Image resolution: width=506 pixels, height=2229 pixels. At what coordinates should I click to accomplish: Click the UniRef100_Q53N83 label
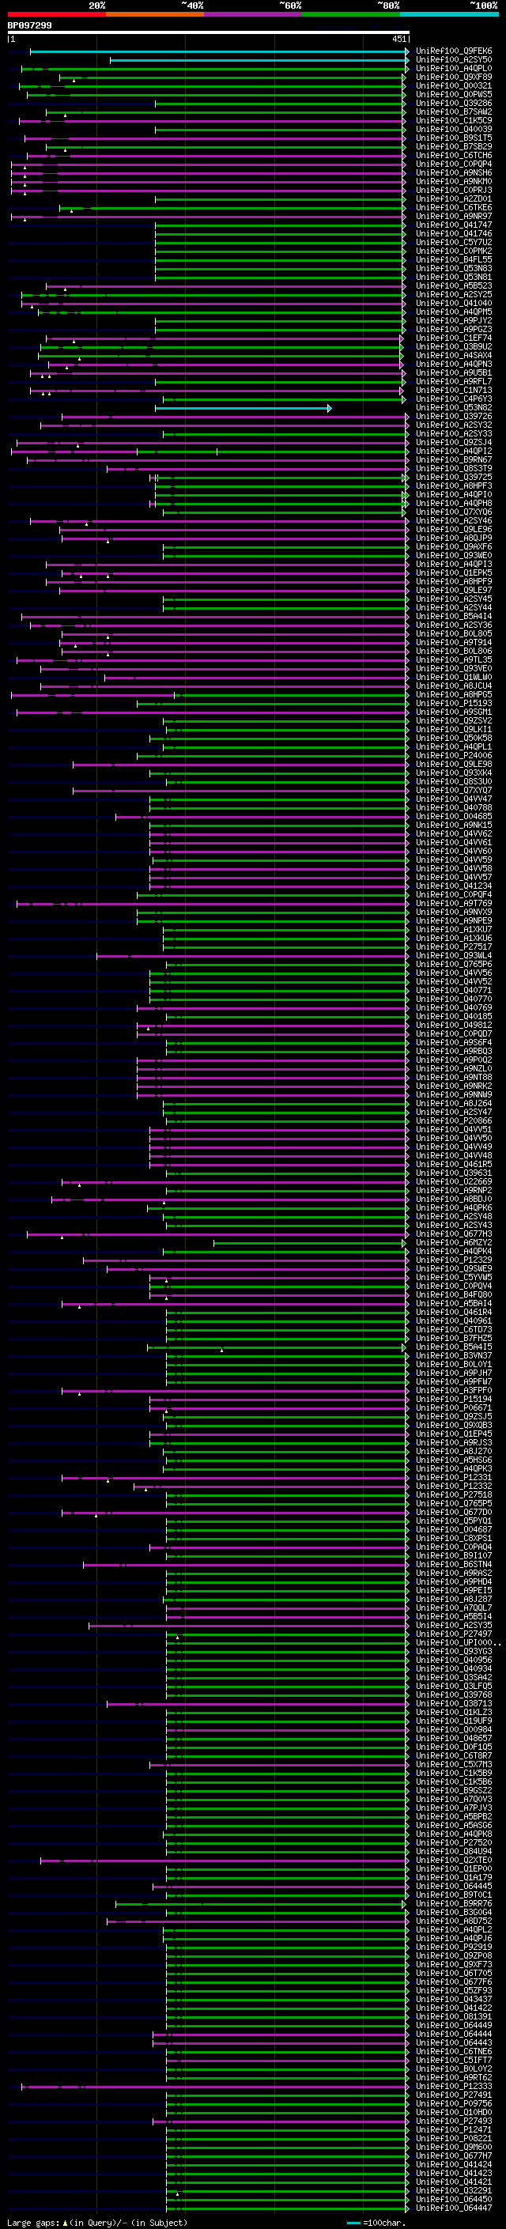(x=454, y=268)
